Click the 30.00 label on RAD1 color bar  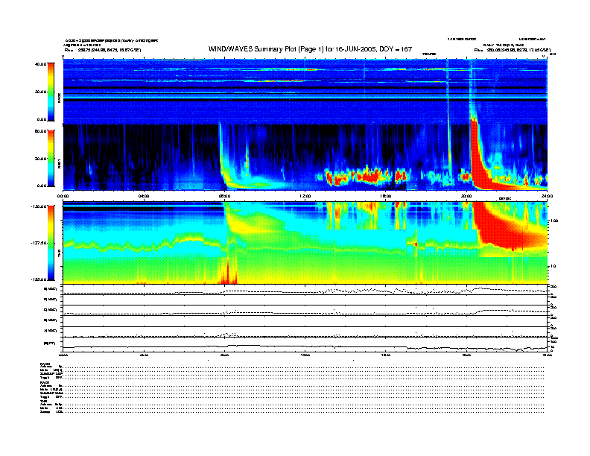click(x=41, y=159)
